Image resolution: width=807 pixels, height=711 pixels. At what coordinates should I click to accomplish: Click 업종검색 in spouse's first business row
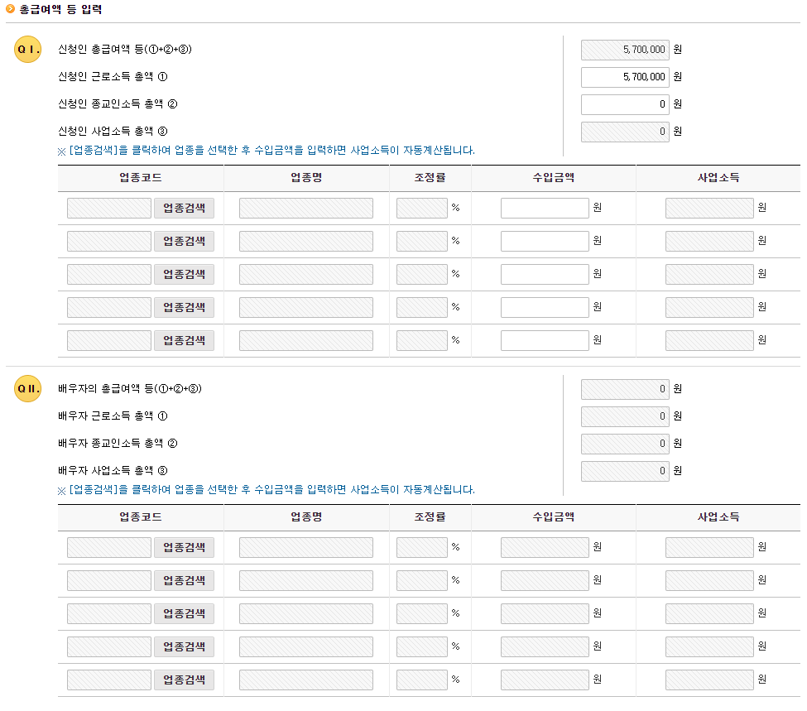(x=185, y=547)
